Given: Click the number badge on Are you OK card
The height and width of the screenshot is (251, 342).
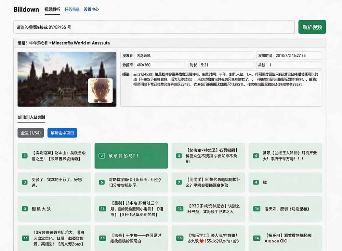Looking at the screenshot, I should (257, 238).
